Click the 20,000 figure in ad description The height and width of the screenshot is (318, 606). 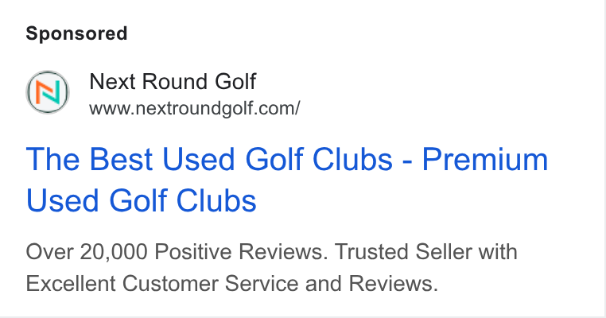[x=114, y=252]
